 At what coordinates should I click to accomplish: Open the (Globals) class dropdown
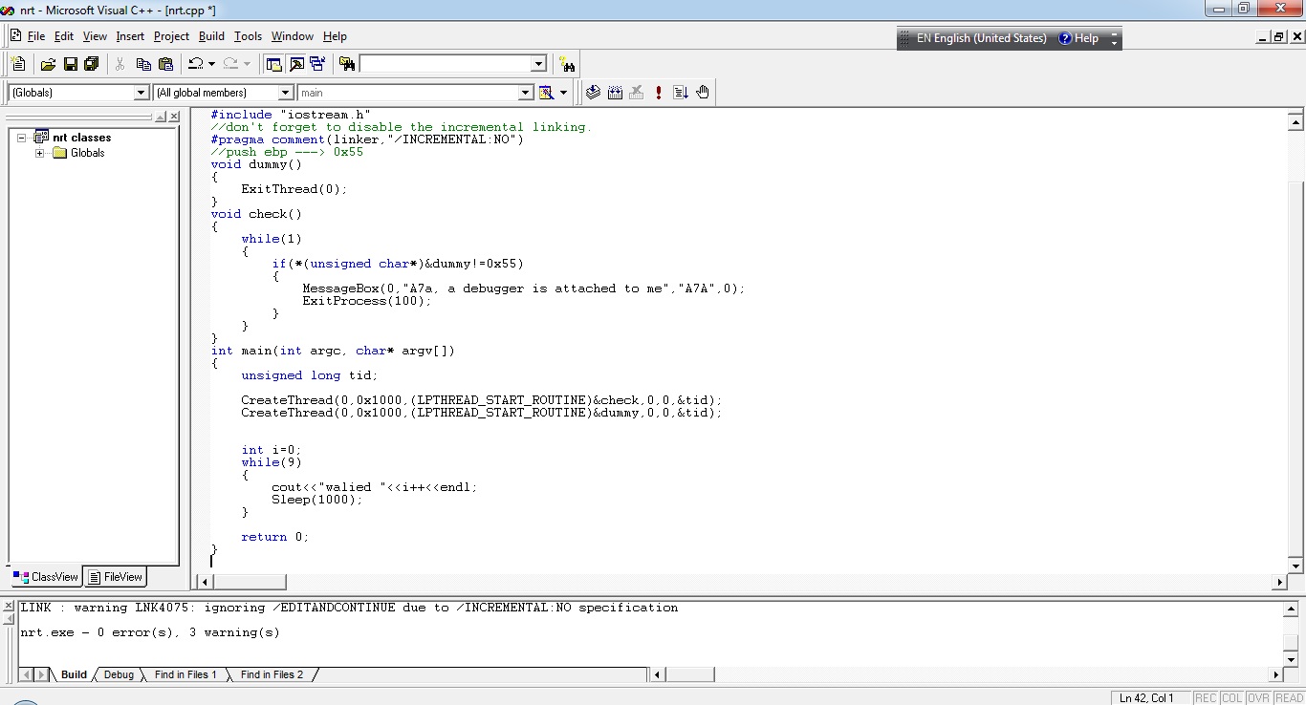[x=141, y=93]
